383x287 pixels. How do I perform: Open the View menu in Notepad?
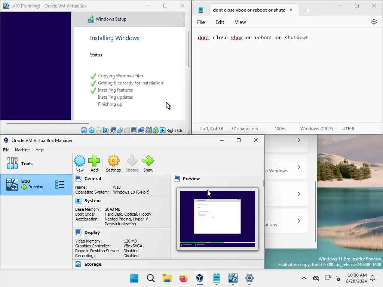(240, 22)
